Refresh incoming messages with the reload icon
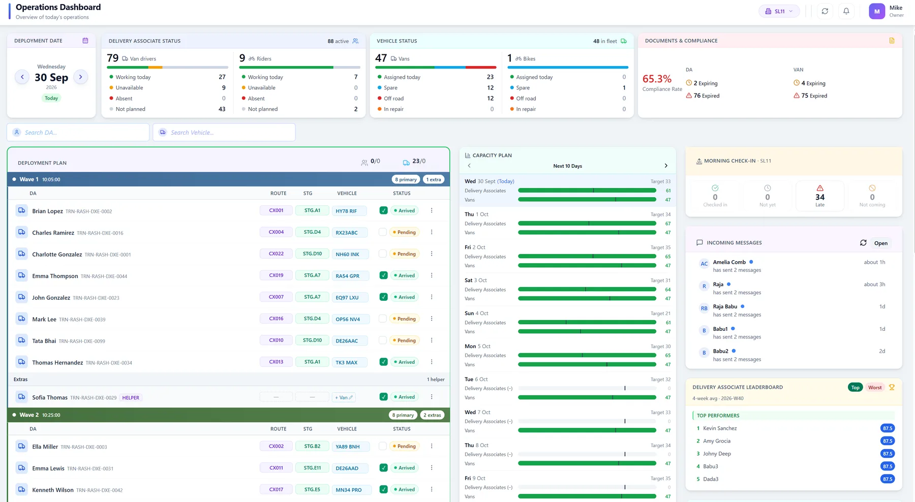The width and height of the screenshot is (915, 502). (x=863, y=243)
